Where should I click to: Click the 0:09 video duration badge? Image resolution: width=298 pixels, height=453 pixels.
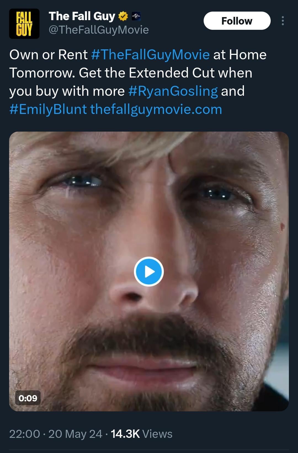(28, 398)
